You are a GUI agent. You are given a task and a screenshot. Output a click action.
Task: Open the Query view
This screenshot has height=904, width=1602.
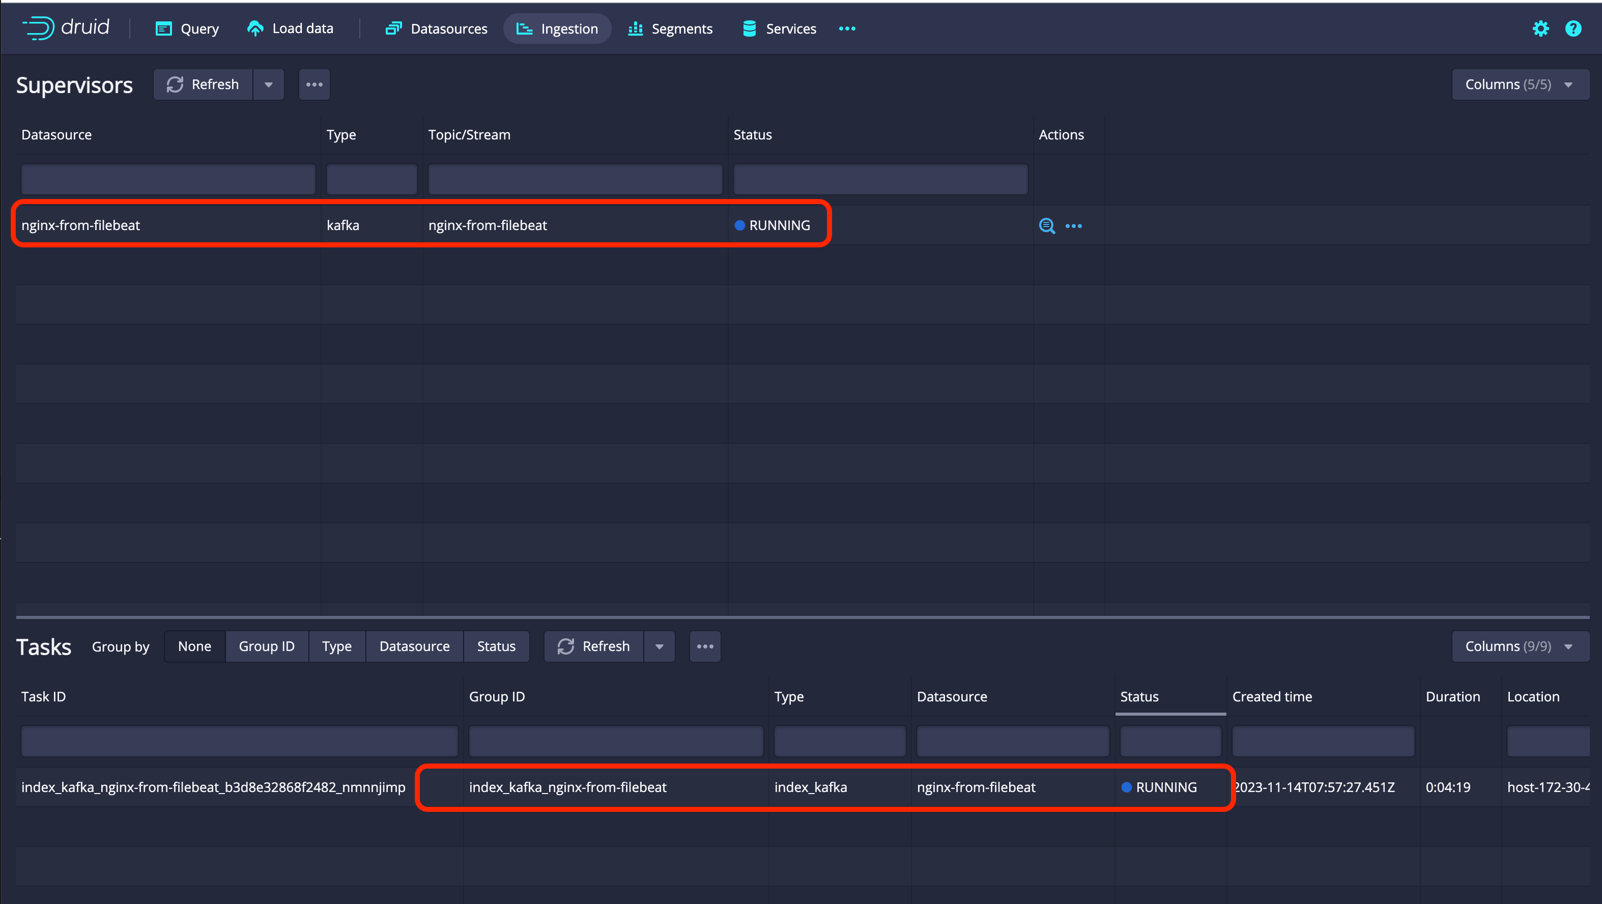tap(187, 29)
